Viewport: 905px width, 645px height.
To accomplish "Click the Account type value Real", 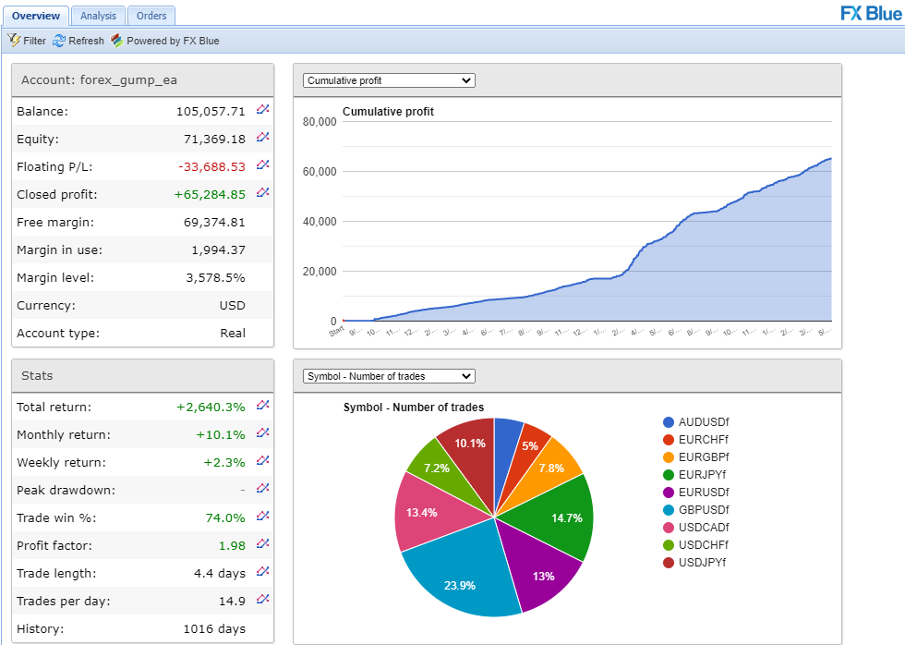I will (233, 334).
